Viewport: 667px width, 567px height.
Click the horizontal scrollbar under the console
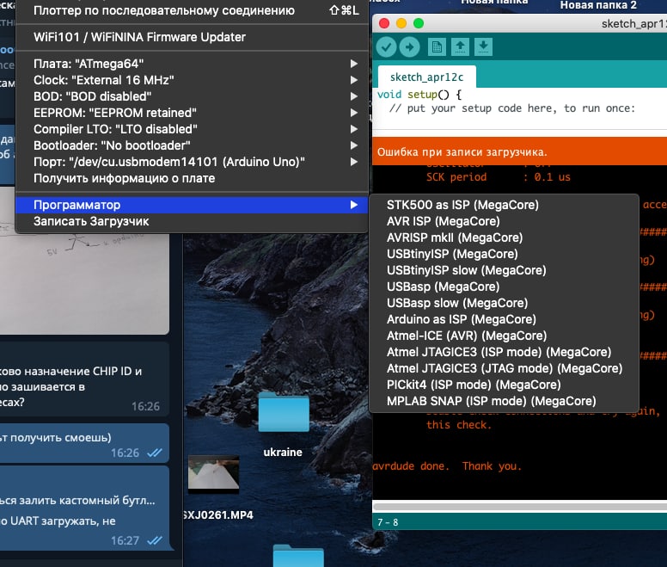click(520, 506)
